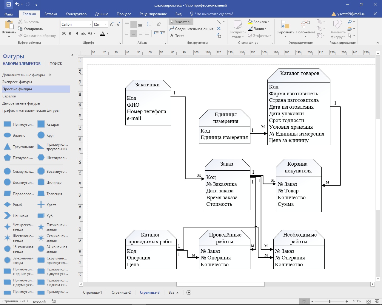
Task: Select the Ellipse (Эллипс) shape stencil
Action: (x=7, y=136)
